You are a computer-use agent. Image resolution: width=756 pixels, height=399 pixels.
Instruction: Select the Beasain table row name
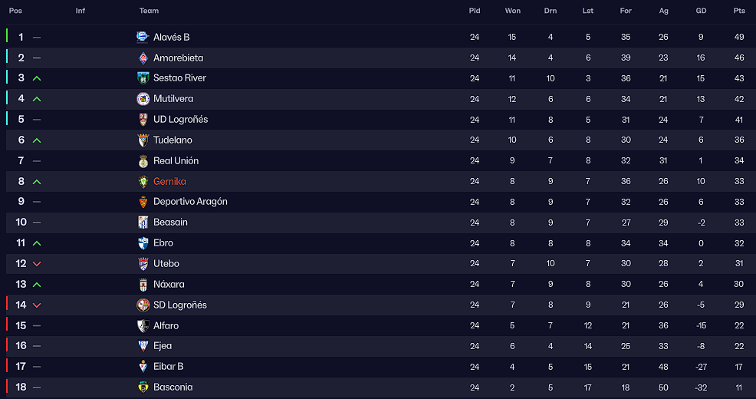[x=170, y=223]
